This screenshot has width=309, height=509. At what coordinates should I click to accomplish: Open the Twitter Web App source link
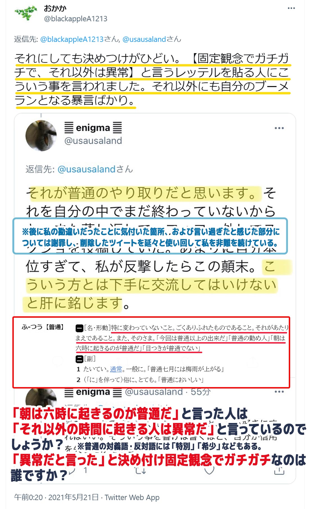pyautogui.click(x=132, y=497)
